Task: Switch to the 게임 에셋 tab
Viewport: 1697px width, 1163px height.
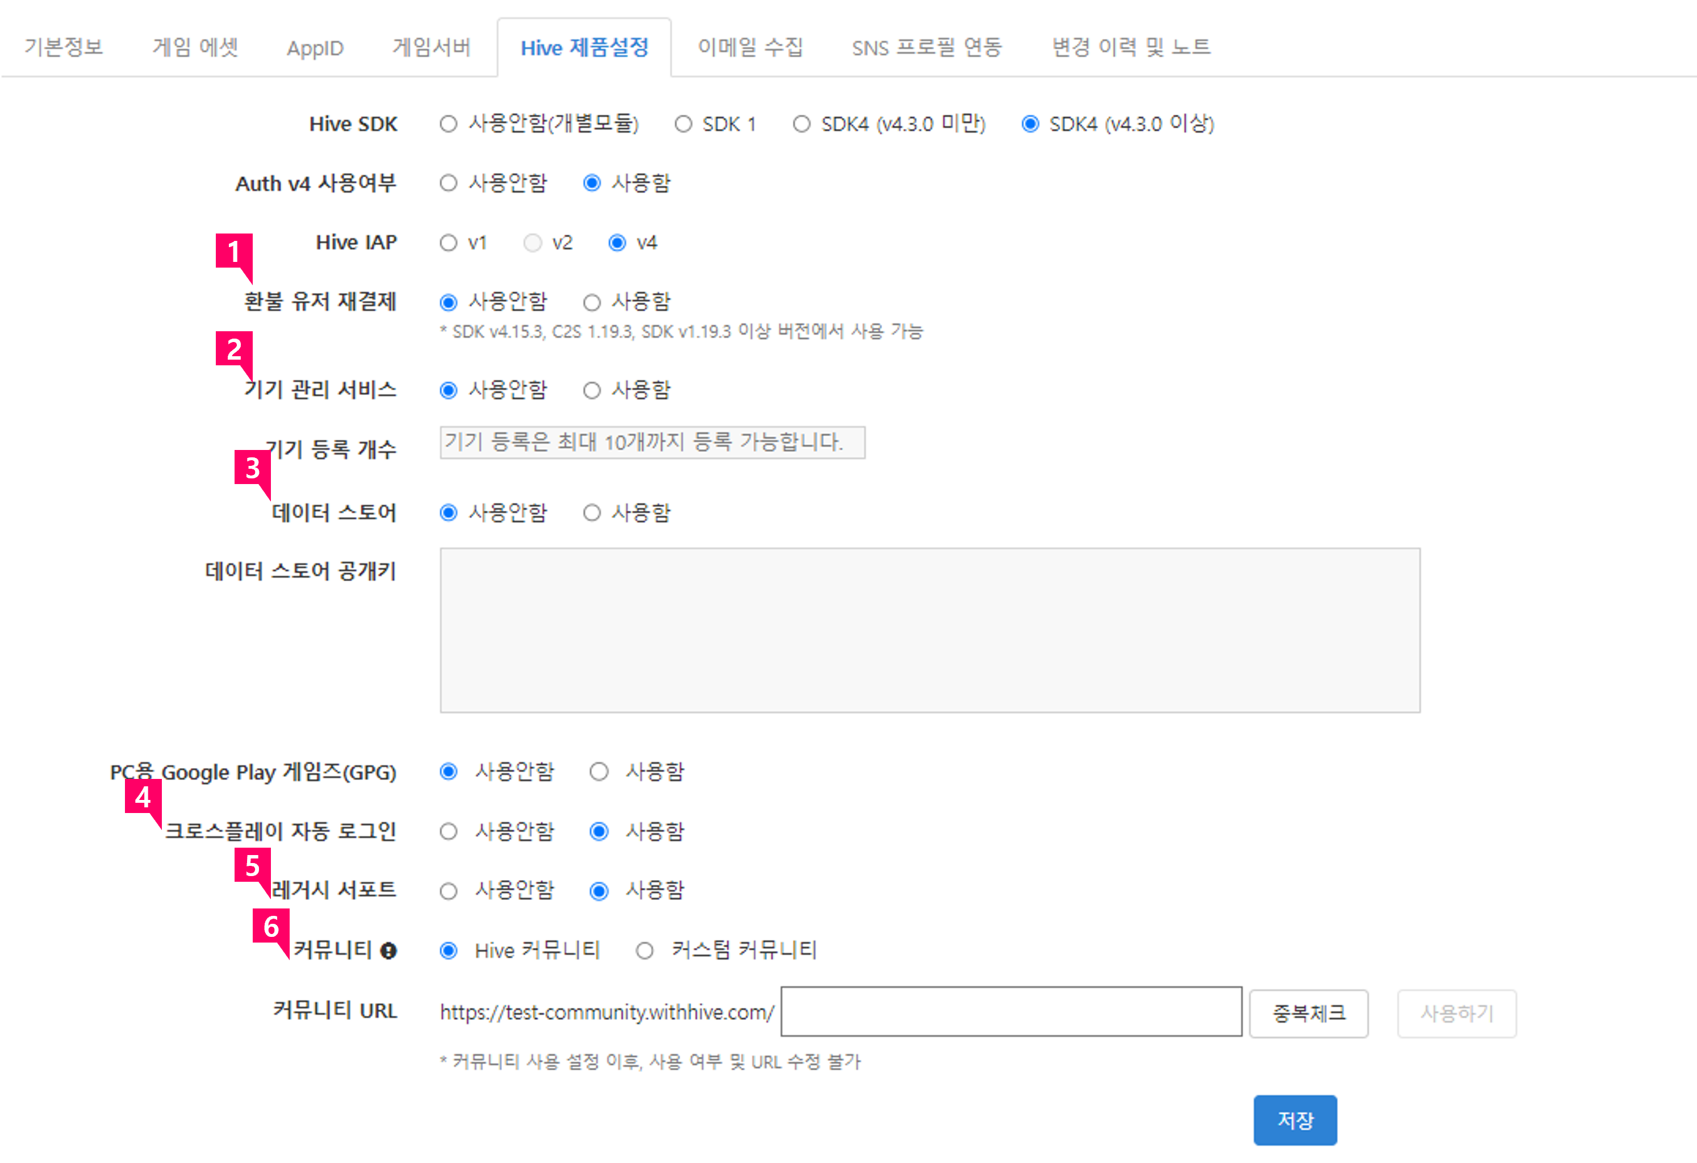Action: [195, 48]
